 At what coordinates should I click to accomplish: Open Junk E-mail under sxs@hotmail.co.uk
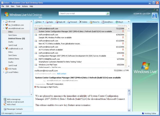12,65
